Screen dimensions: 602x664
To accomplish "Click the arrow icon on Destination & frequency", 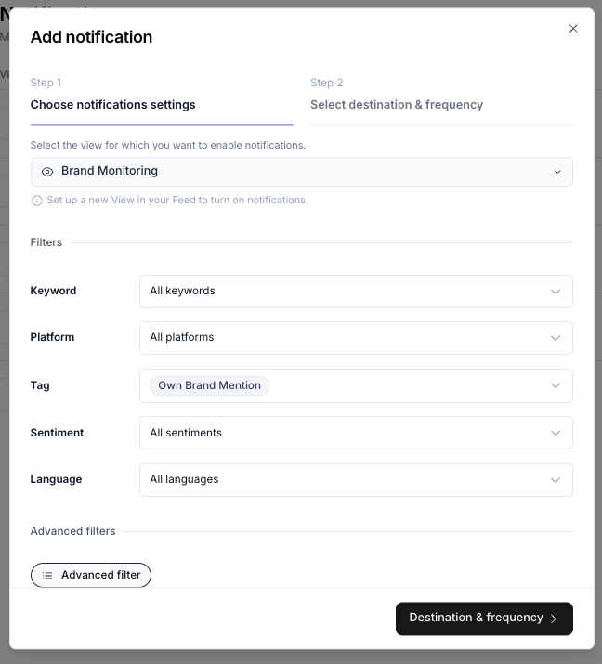I will point(554,618).
